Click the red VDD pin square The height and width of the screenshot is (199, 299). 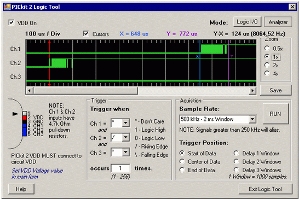pyautogui.click(x=25, y=118)
